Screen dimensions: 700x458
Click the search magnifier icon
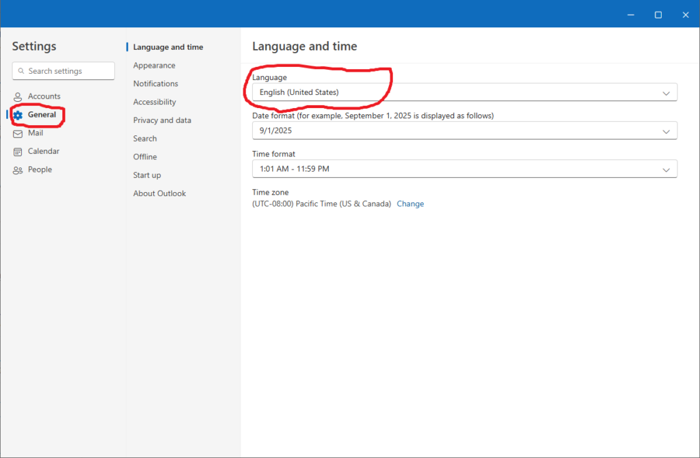click(22, 71)
